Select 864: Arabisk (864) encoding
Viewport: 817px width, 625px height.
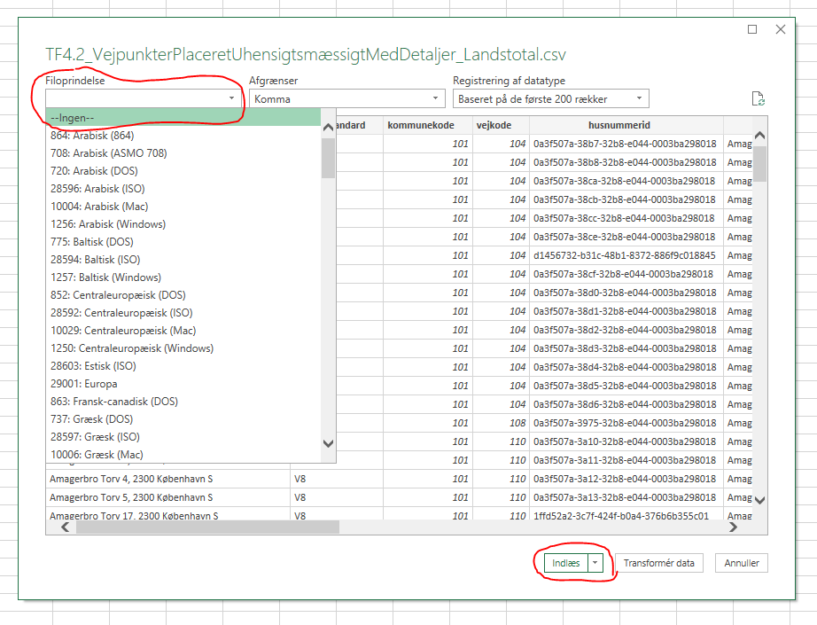tap(183, 136)
